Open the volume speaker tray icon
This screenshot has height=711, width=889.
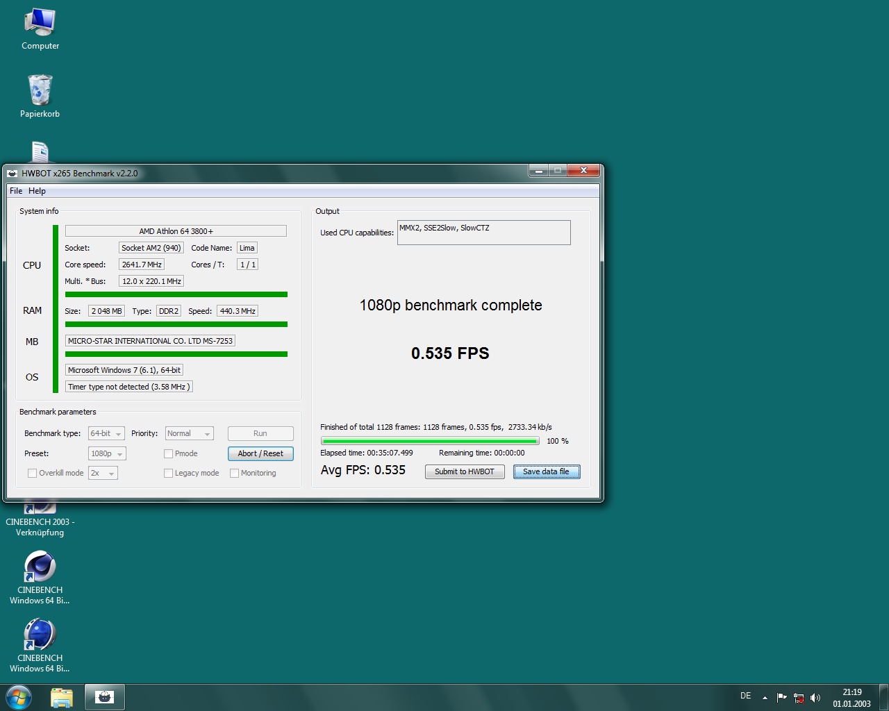click(815, 698)
